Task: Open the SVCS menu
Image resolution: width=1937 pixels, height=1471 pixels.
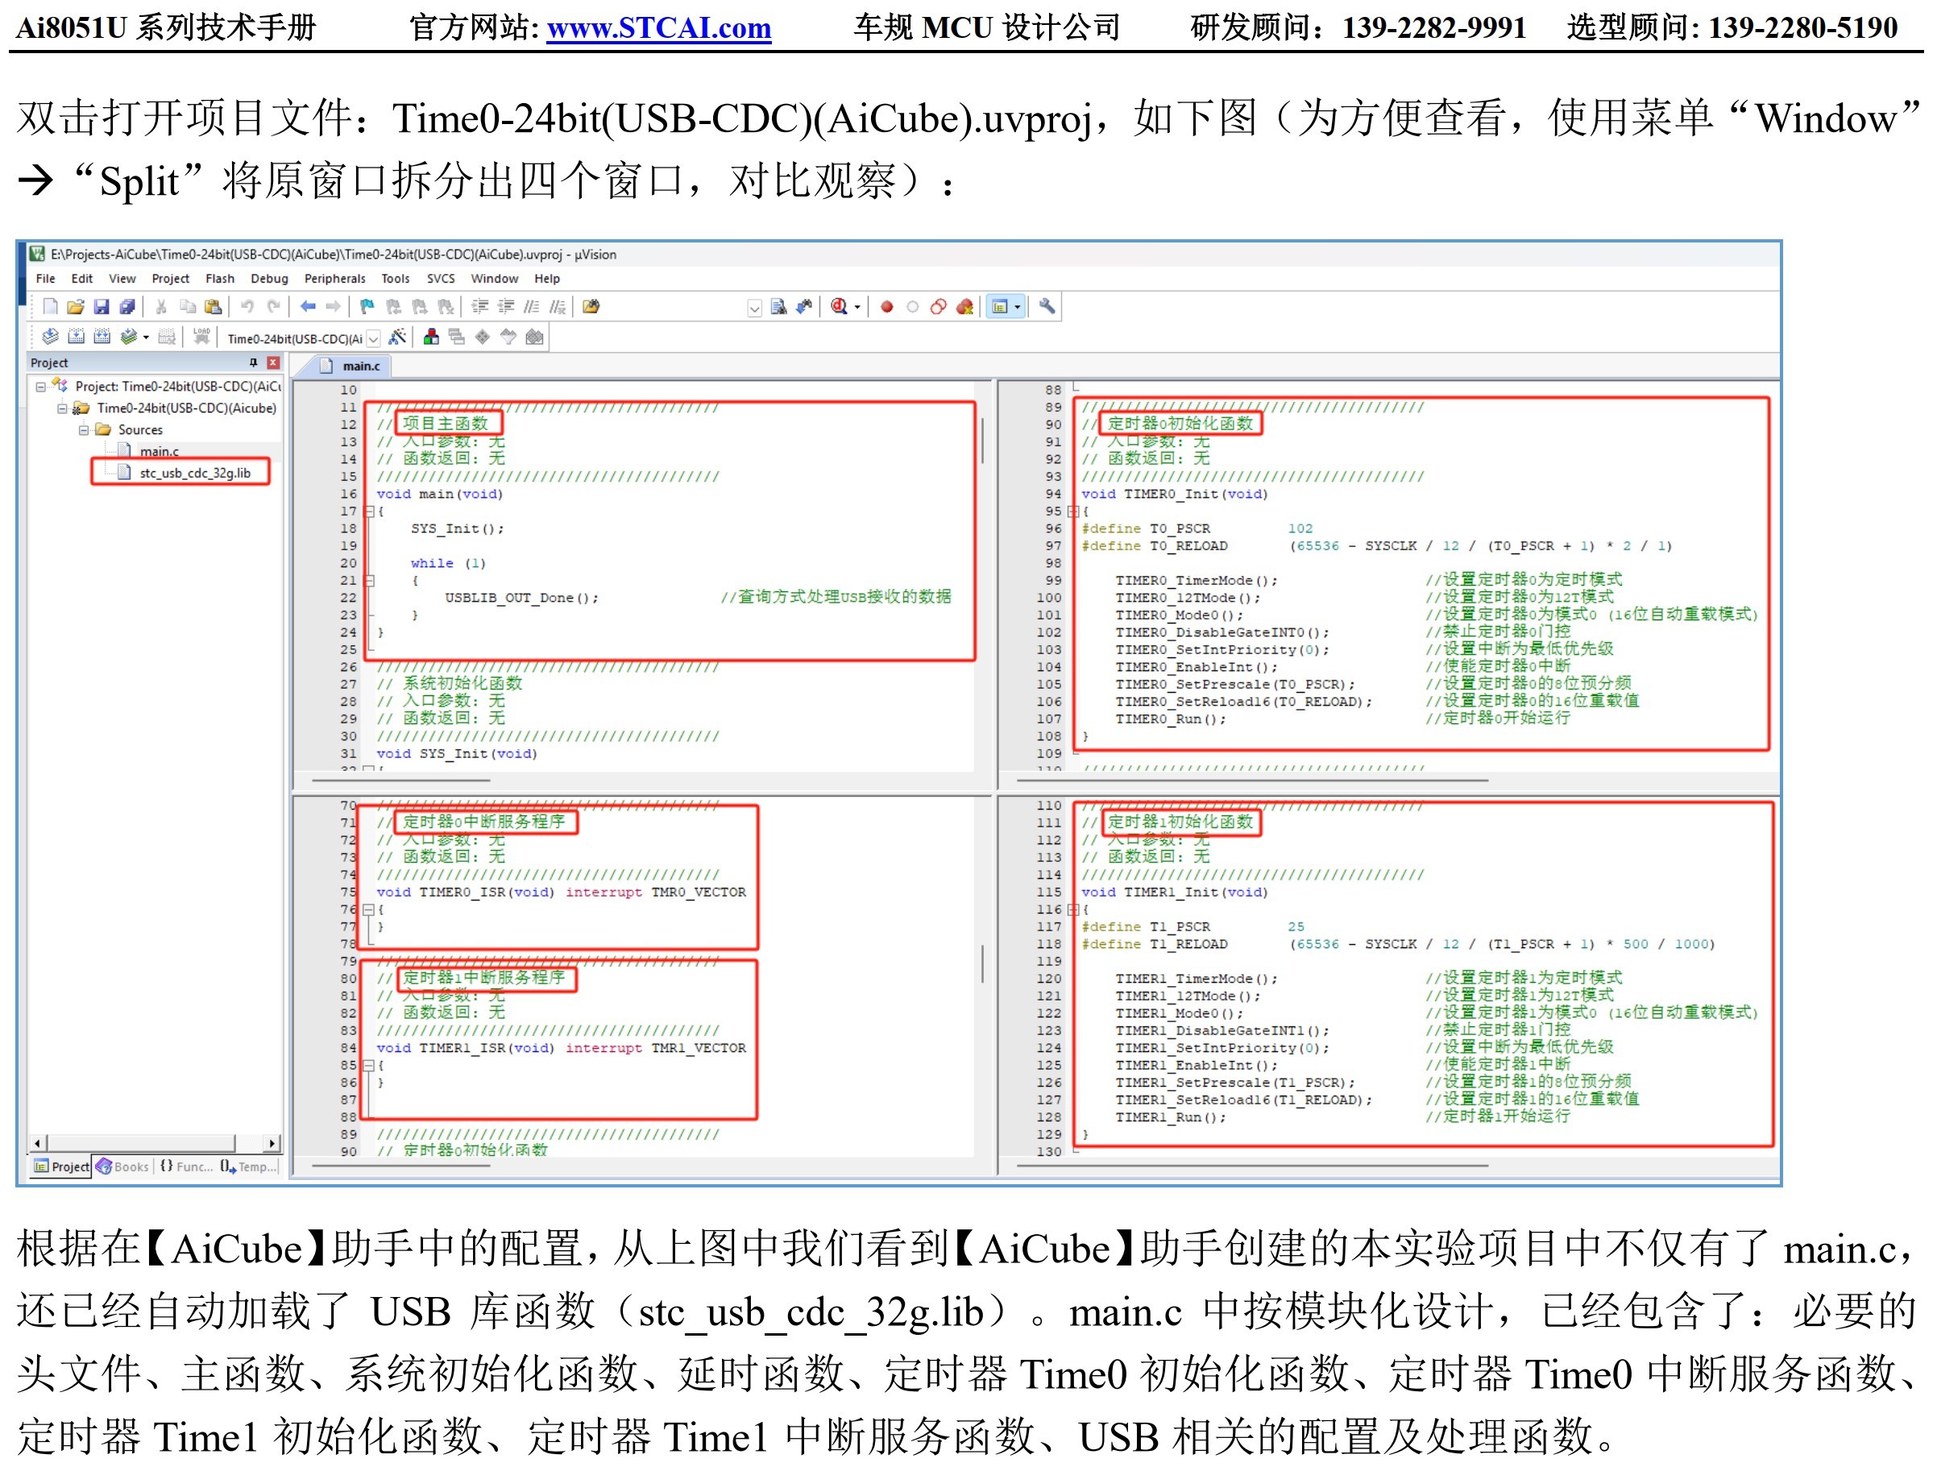Action: point(441,279)
